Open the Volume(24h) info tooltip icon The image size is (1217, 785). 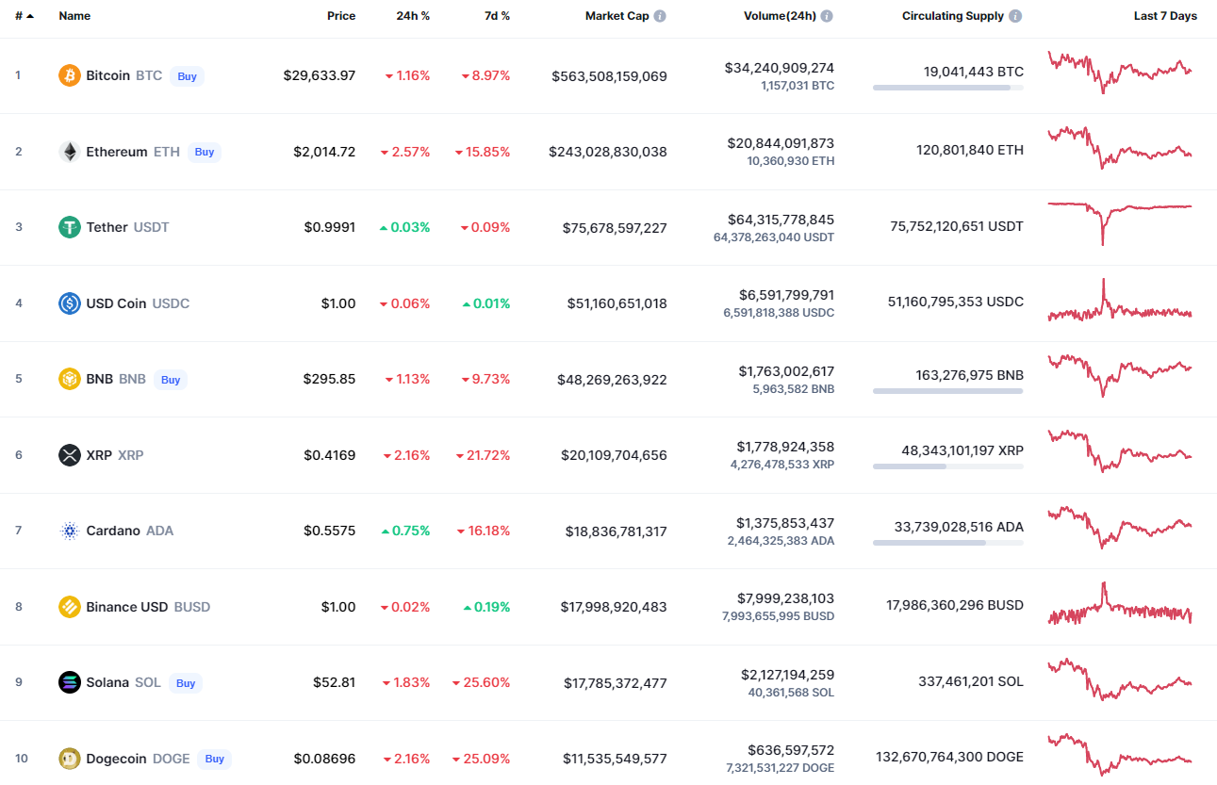pyautogui.click(x=827, y=16)
